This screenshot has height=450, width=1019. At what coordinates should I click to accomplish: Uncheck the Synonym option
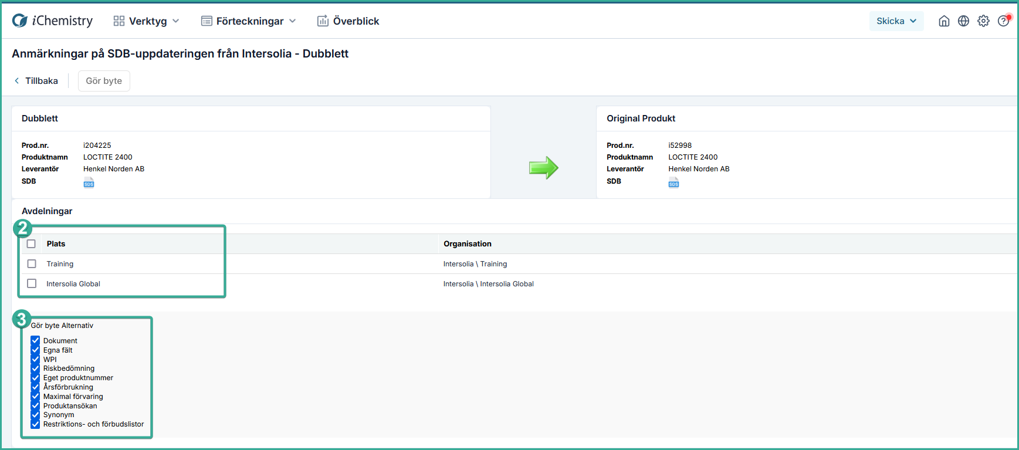tap(35, 415)
